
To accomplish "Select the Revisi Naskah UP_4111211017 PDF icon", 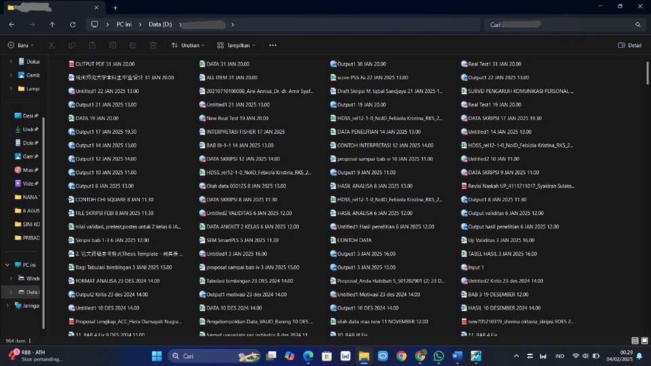I will (464, 186).
